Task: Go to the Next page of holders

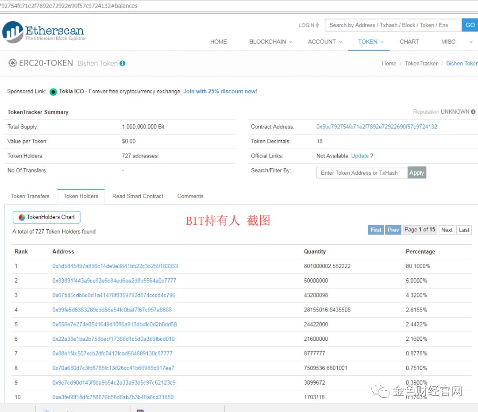Action: (447, 230)
